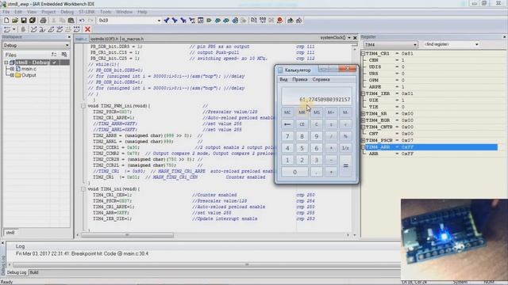Click the Redo toolbar arrow
This screenshot has height=285, width=508.
click(x=90, y=21)
